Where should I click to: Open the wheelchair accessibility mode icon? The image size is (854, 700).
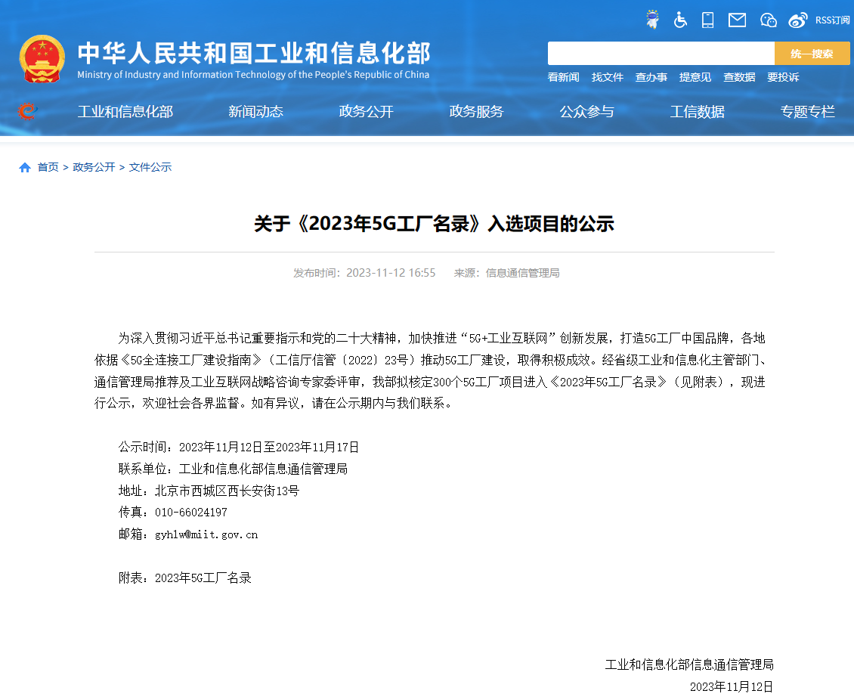coord(680,20)
